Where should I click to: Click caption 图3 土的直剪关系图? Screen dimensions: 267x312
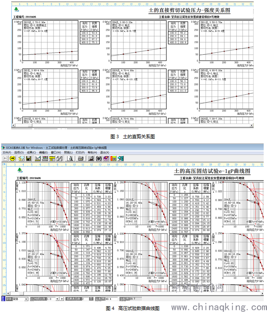coord(132,136)
